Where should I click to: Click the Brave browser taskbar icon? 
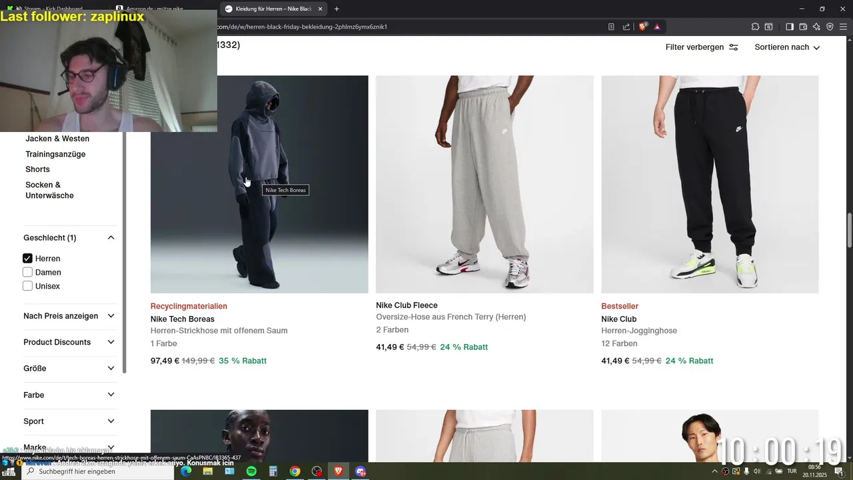tap(339, 471)
